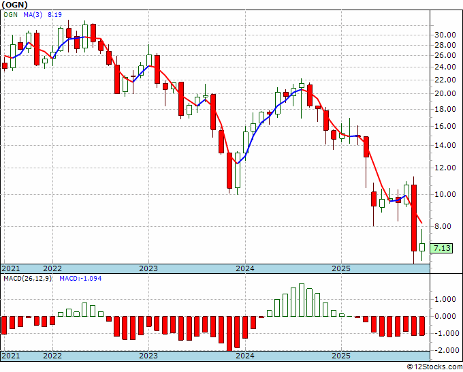Click the 24.00 price axis label
463x372 pixels.
point(445,67)
